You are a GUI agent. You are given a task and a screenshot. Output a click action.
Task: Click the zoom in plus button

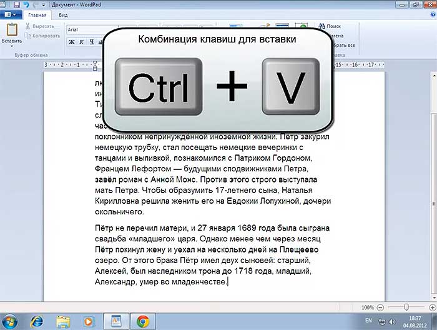(433, 307)
